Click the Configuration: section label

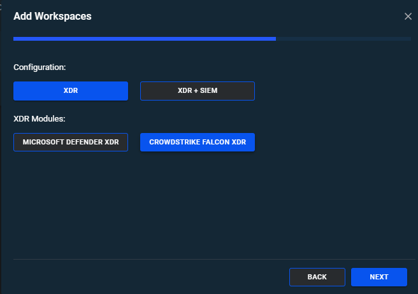pos(40,66)
